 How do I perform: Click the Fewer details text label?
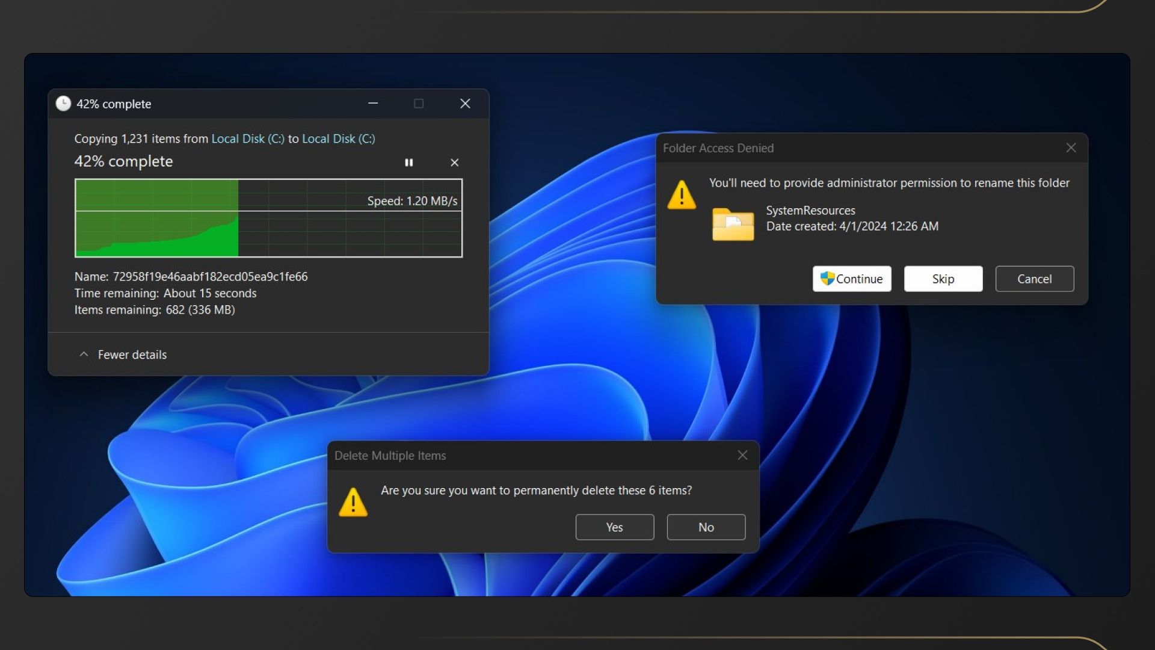click(132, 354)
